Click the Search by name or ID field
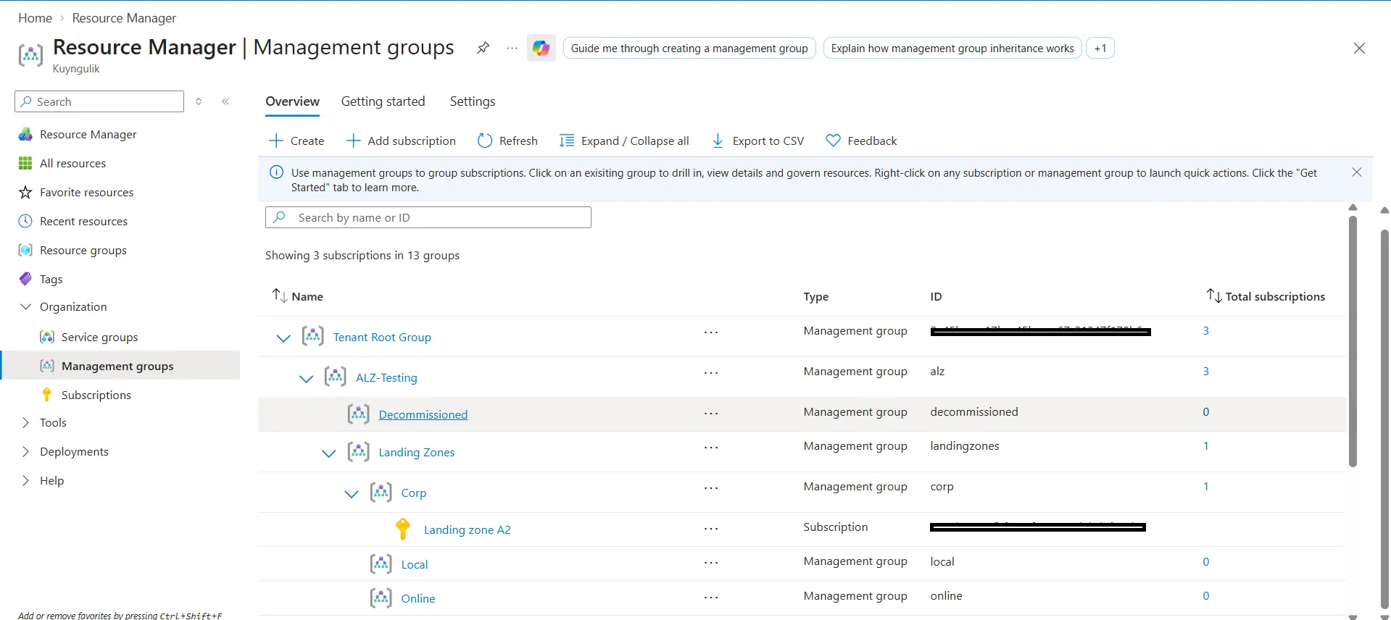Image resolution: width=1391 pixels, height=620 pixels. click(x=428, y=217)
